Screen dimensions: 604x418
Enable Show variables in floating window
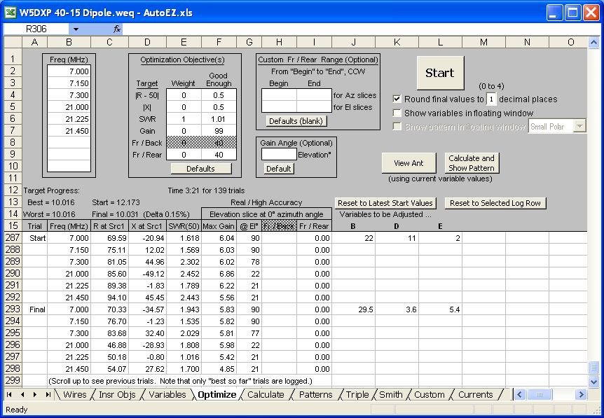(x=397, y=113)
